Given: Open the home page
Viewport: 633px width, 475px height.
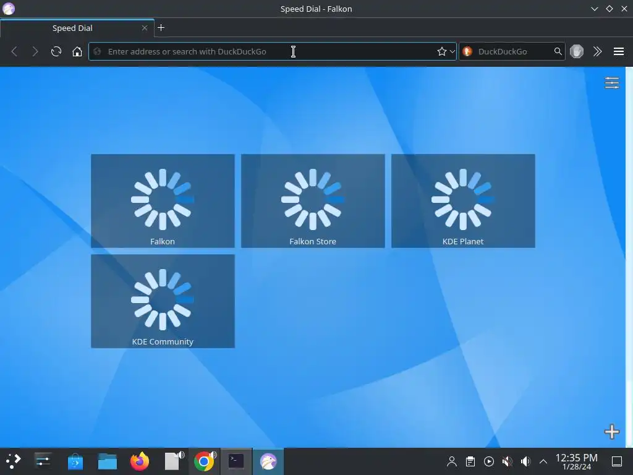Looking at the screenshot, I should 77,51.
